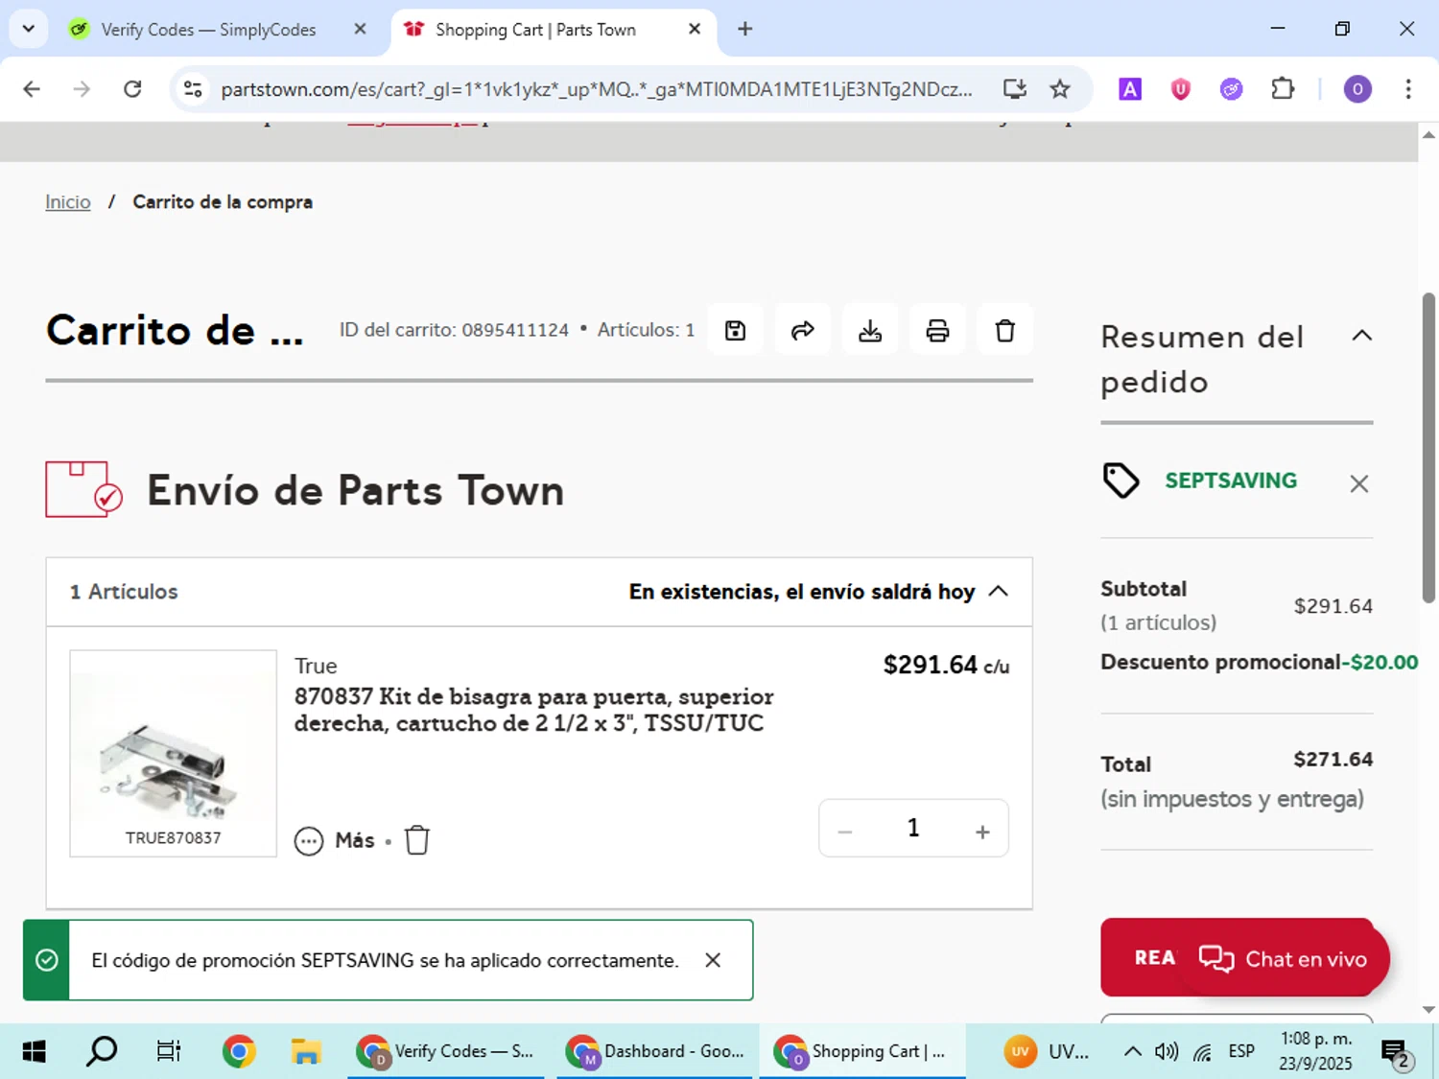1439x1079 pixels.
Task: Open the TRUE870837 product thumbnail
Action: (x=173, y=754)
